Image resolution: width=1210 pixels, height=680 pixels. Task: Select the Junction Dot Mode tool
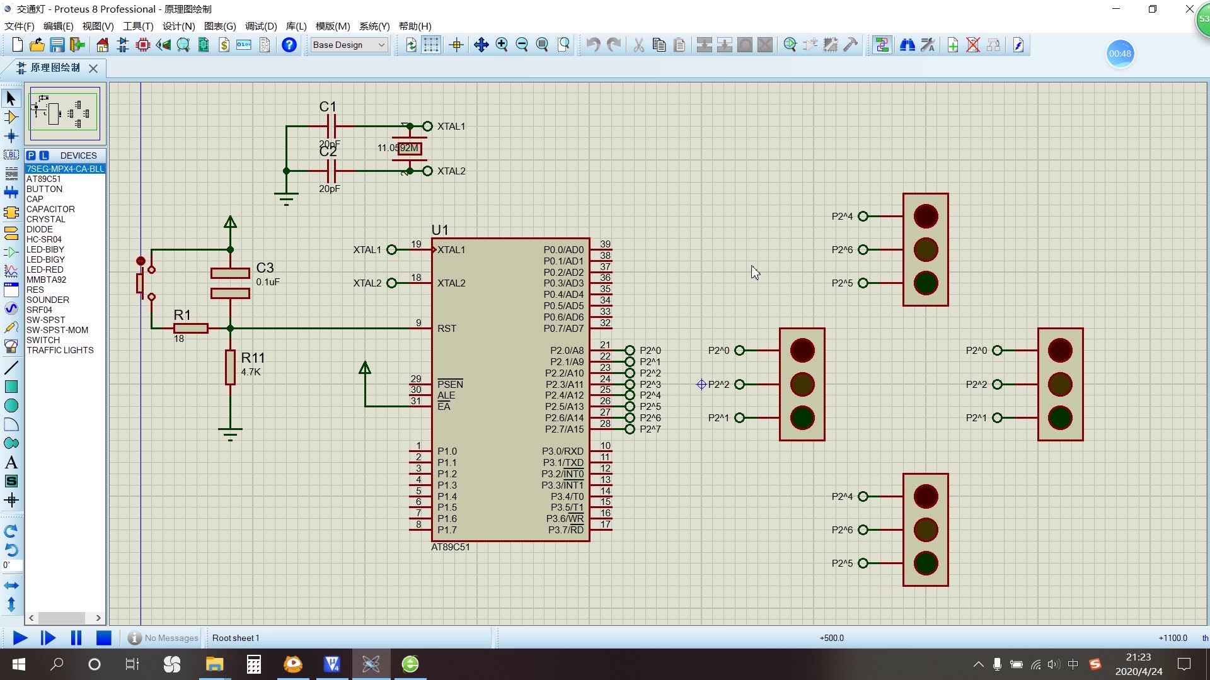11,136
